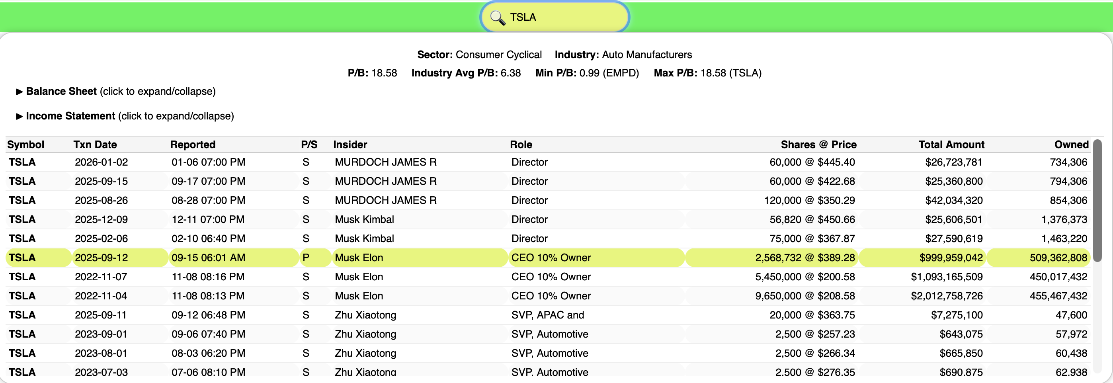1113x383 pixels.
Task: Click the 09-17 07:00 PM reported time
Action: coord(208,181)
